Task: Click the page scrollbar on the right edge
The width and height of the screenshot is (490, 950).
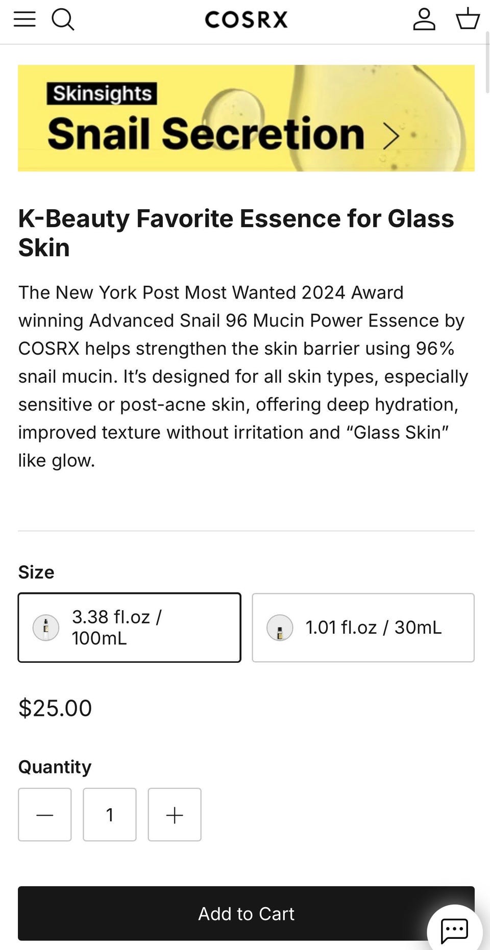Action: 487,66
